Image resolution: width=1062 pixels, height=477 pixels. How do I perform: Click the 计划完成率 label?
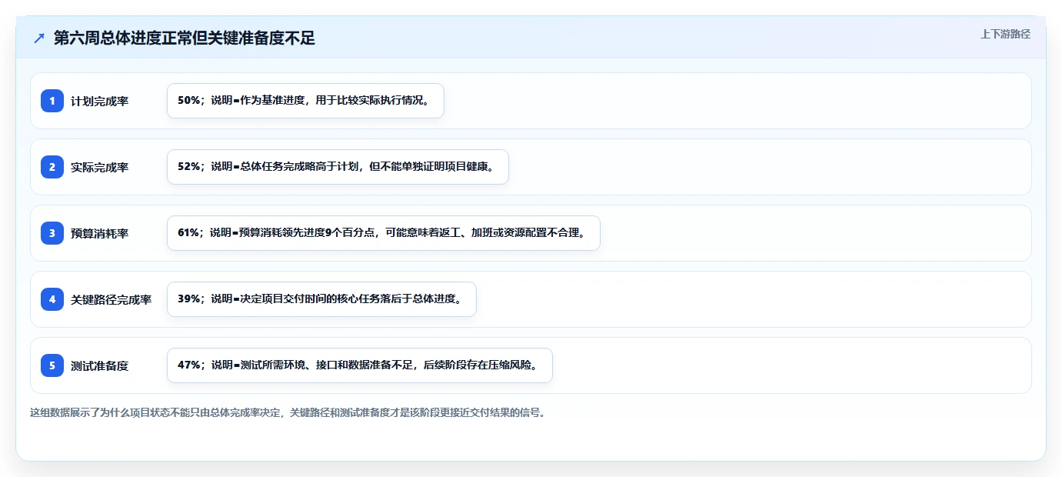(x=99, y=101)
